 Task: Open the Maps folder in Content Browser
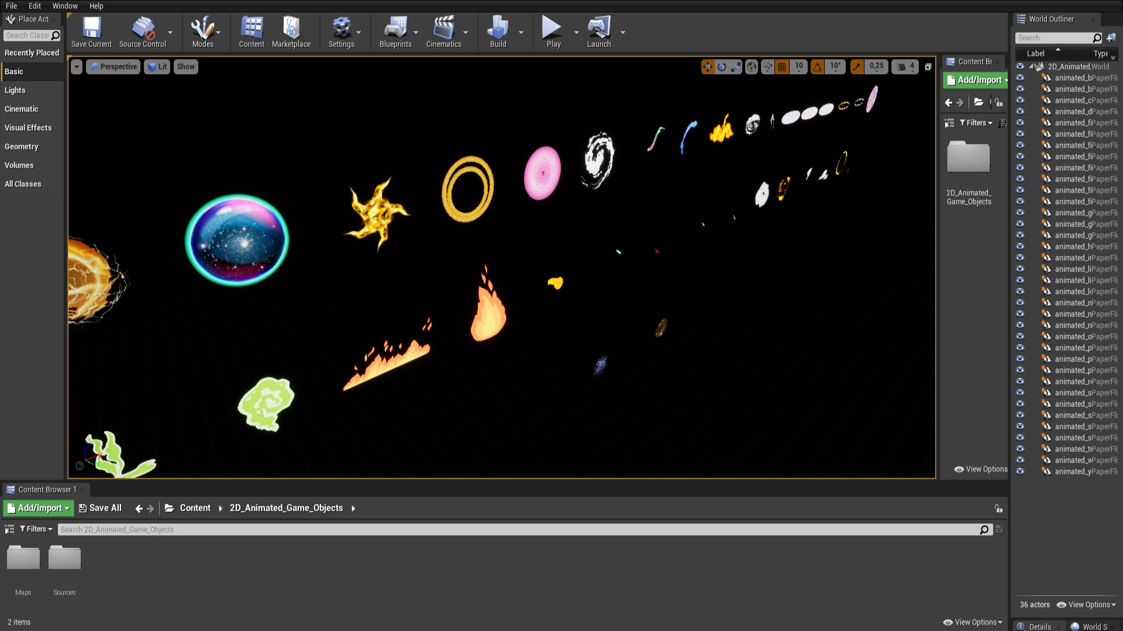[x=23, y=557]
